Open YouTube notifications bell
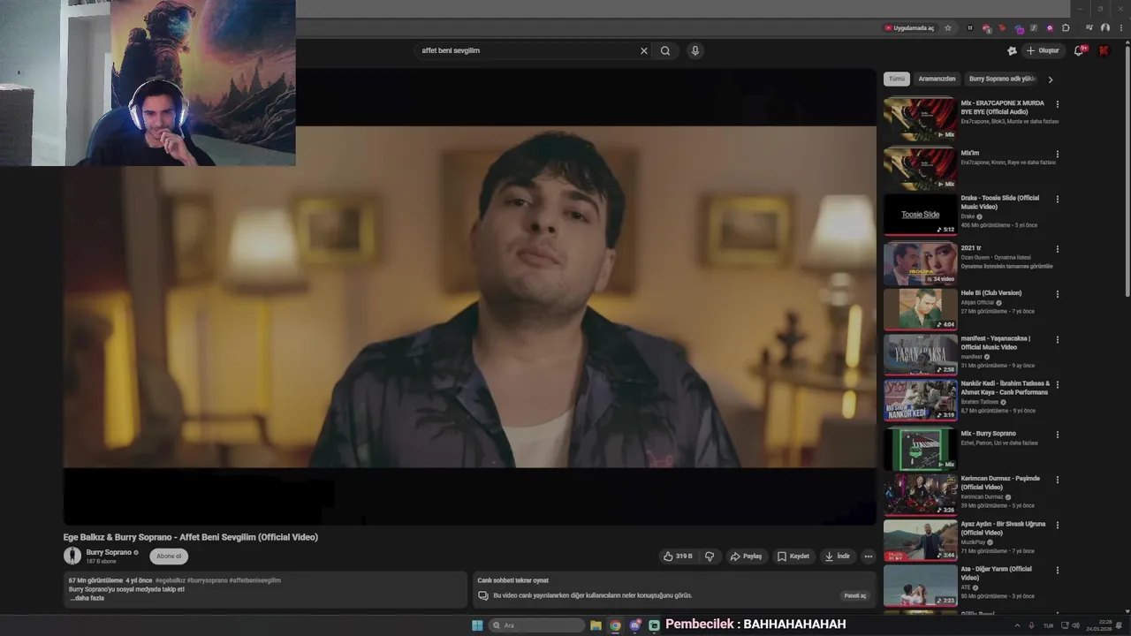 (x=1079, y=50)
